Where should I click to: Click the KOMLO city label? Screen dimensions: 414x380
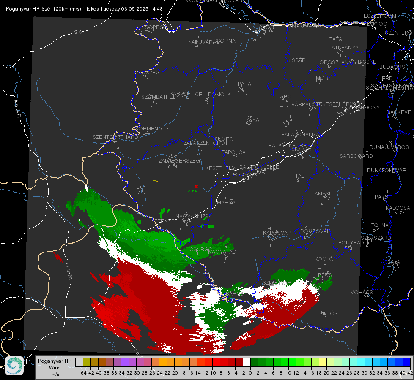(x=324, y=259)
